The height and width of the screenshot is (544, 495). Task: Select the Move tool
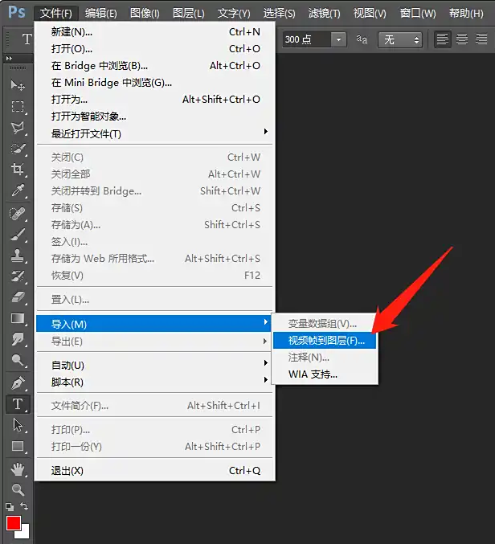pyautogui.click(x=18, y=85)
